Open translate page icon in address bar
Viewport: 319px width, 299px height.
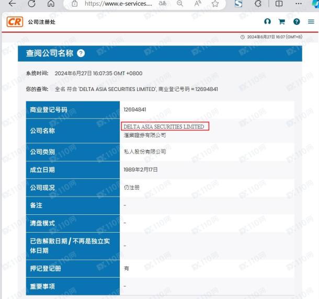point(162,3)
